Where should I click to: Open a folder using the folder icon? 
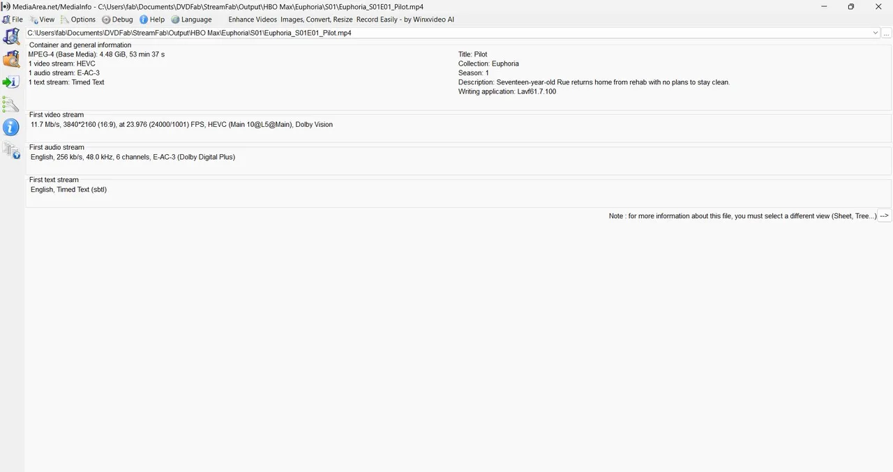coord(12,59)
